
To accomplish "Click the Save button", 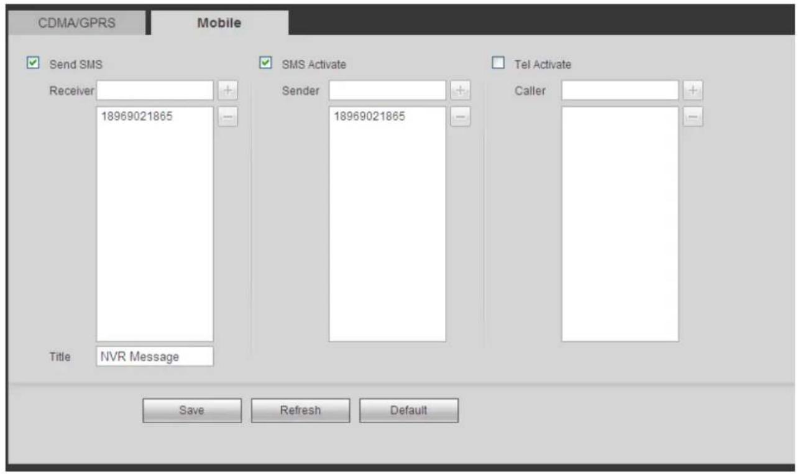I will pos(192,410).
